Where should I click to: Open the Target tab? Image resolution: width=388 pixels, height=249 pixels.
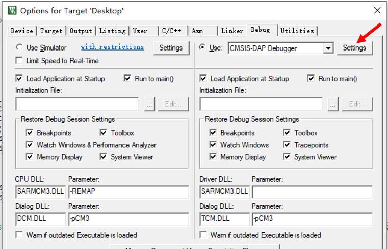tap(51, 31)
